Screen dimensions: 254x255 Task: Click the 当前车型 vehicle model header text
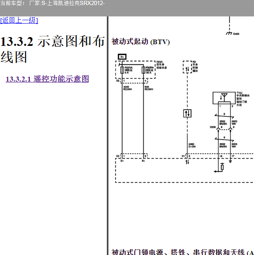pyautogui.click(x=52, y=3)
